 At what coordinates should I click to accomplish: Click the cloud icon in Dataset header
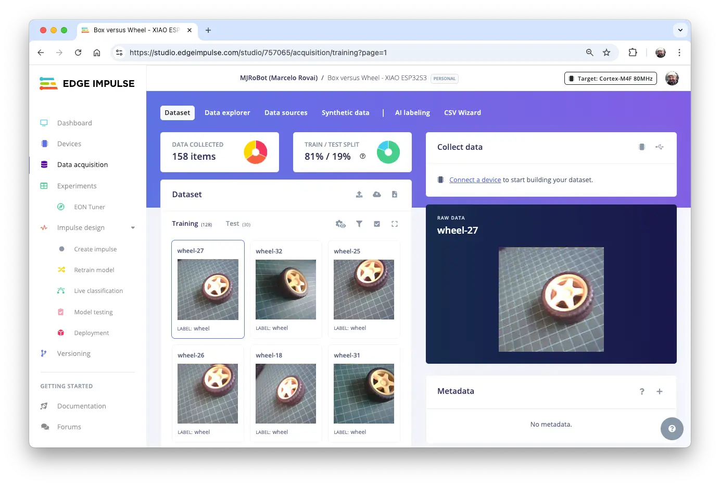tap(377, 195)
